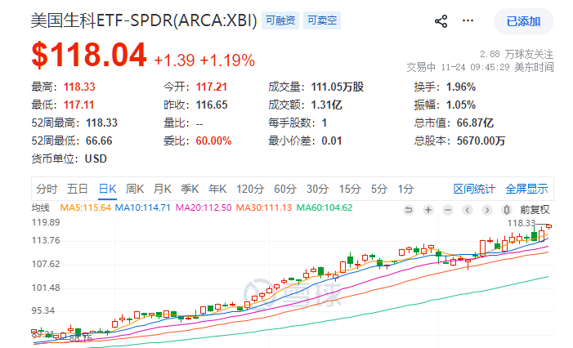
Task: Click the $118.04 current price
Action: [x=89, y=55]
